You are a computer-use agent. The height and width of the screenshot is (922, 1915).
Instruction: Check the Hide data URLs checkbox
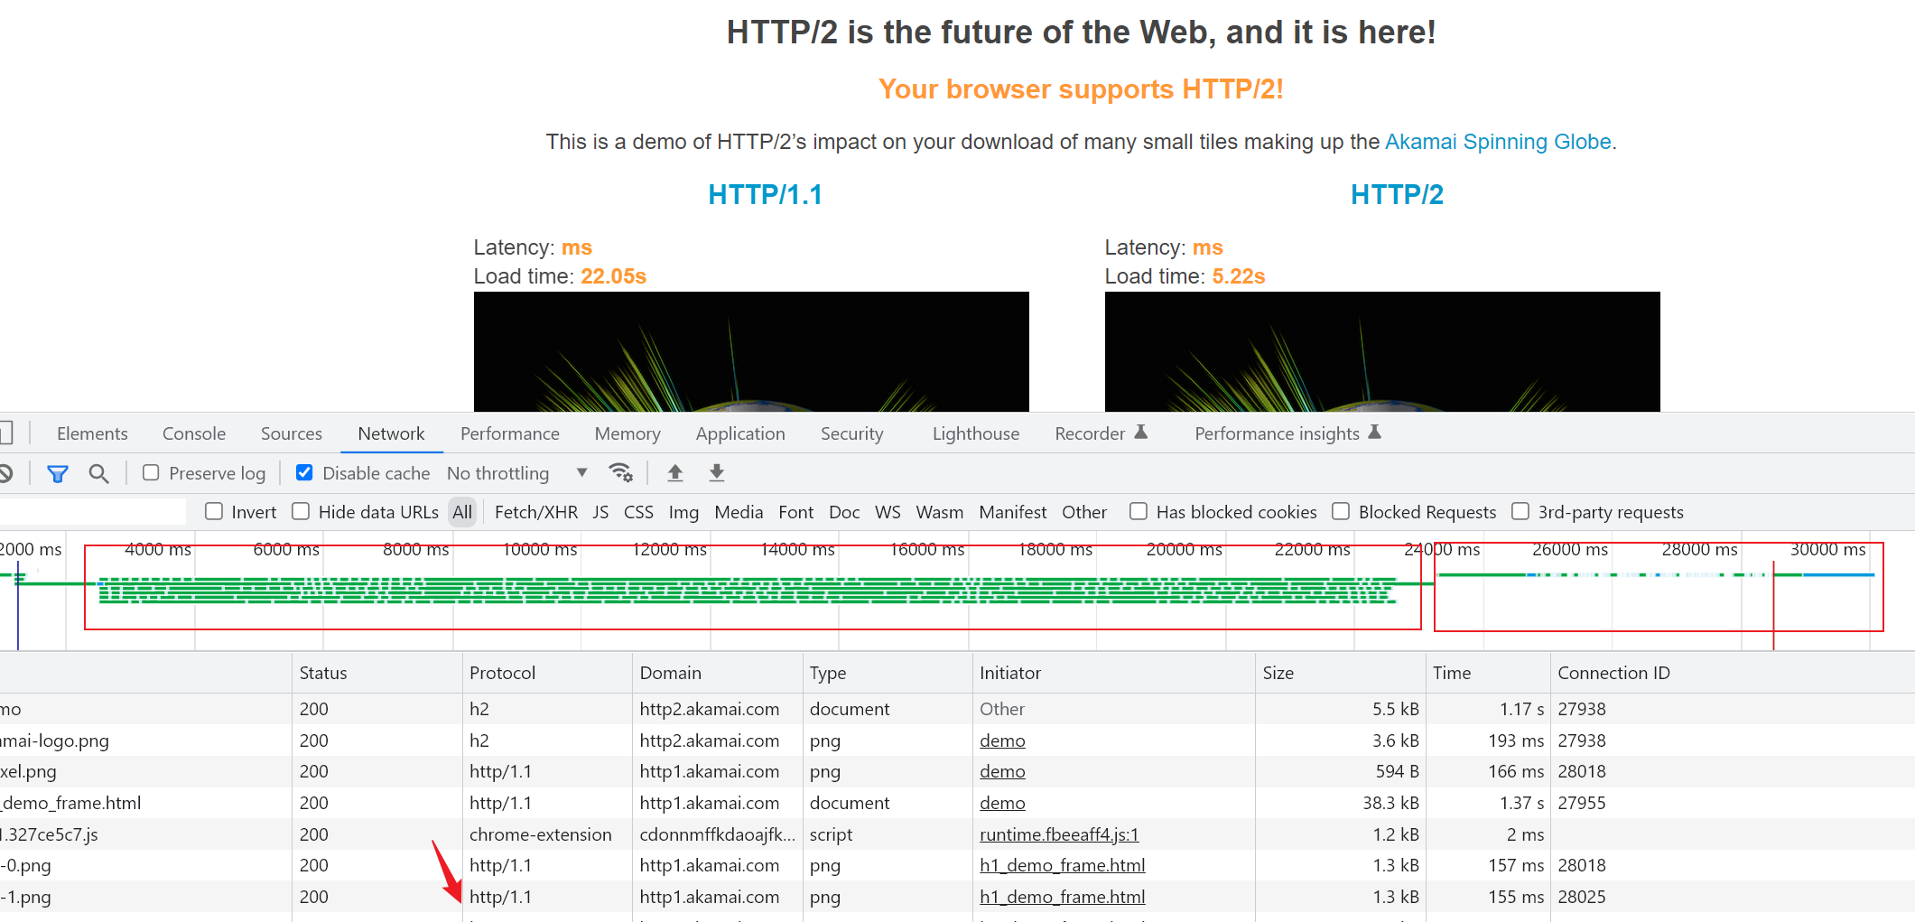(301, 511)
